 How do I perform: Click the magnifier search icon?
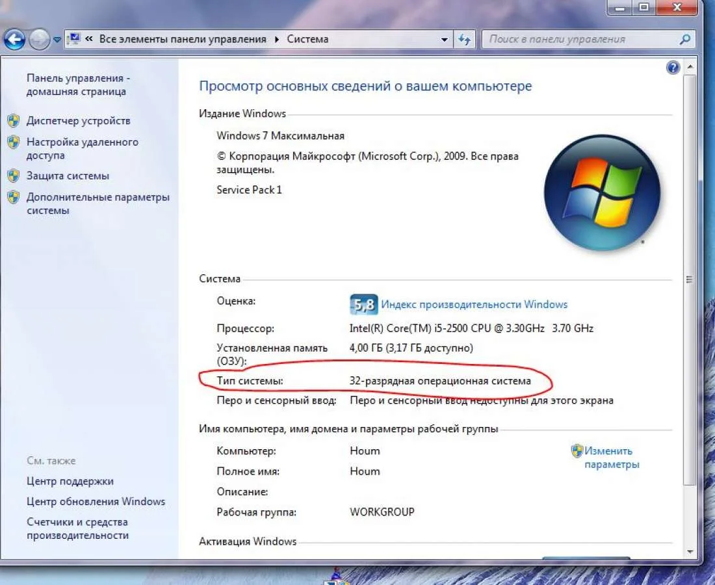click(x=685, y=40)
